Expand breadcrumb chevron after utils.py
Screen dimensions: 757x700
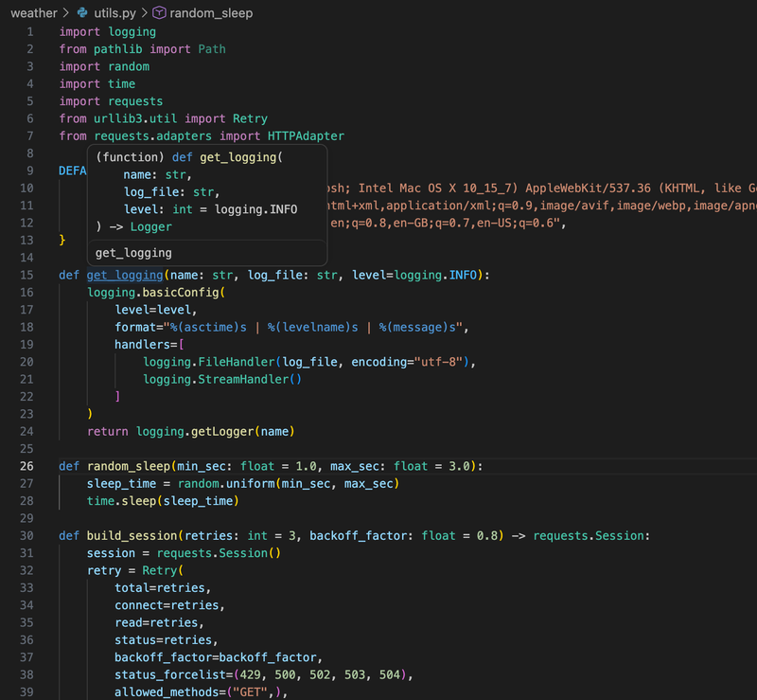(144, 13)
